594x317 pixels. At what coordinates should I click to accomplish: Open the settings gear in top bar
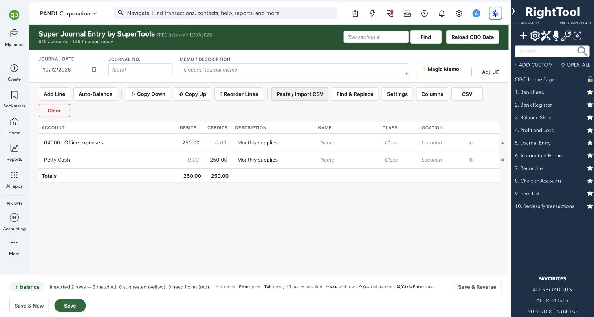point(459,13)
